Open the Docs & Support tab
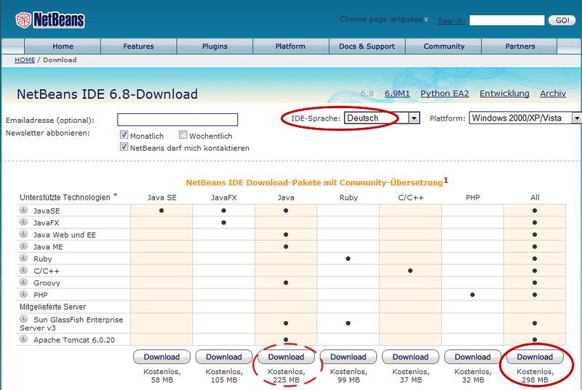 [367, 46]
